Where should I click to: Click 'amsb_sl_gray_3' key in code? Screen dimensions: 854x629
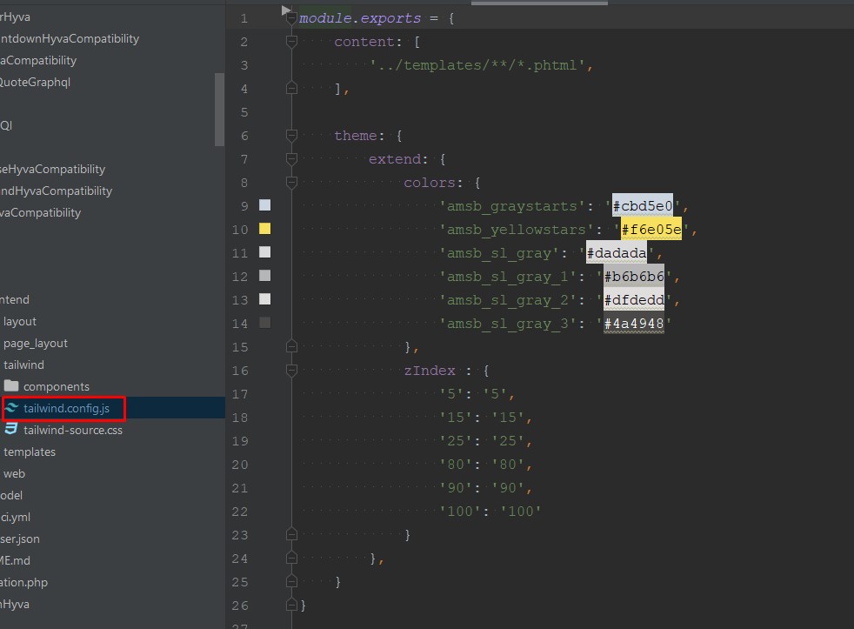pos(507,324)
